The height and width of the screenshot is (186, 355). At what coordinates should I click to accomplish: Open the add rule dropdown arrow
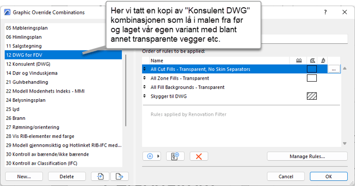pos(158,156)
